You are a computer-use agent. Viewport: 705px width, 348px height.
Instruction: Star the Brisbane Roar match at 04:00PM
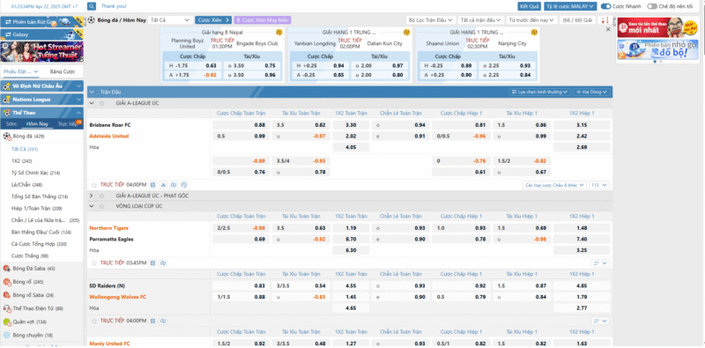(94, 185)
